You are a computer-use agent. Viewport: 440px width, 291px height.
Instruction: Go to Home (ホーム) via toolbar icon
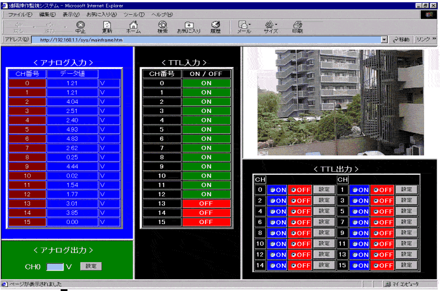tap(134, 26)
